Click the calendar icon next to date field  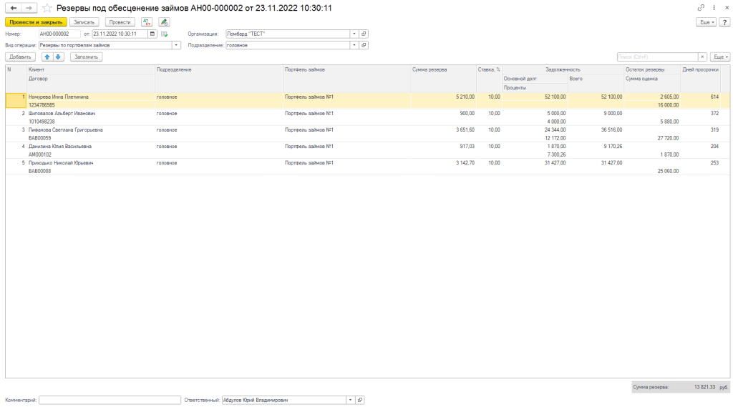click(x=152, y=34)
